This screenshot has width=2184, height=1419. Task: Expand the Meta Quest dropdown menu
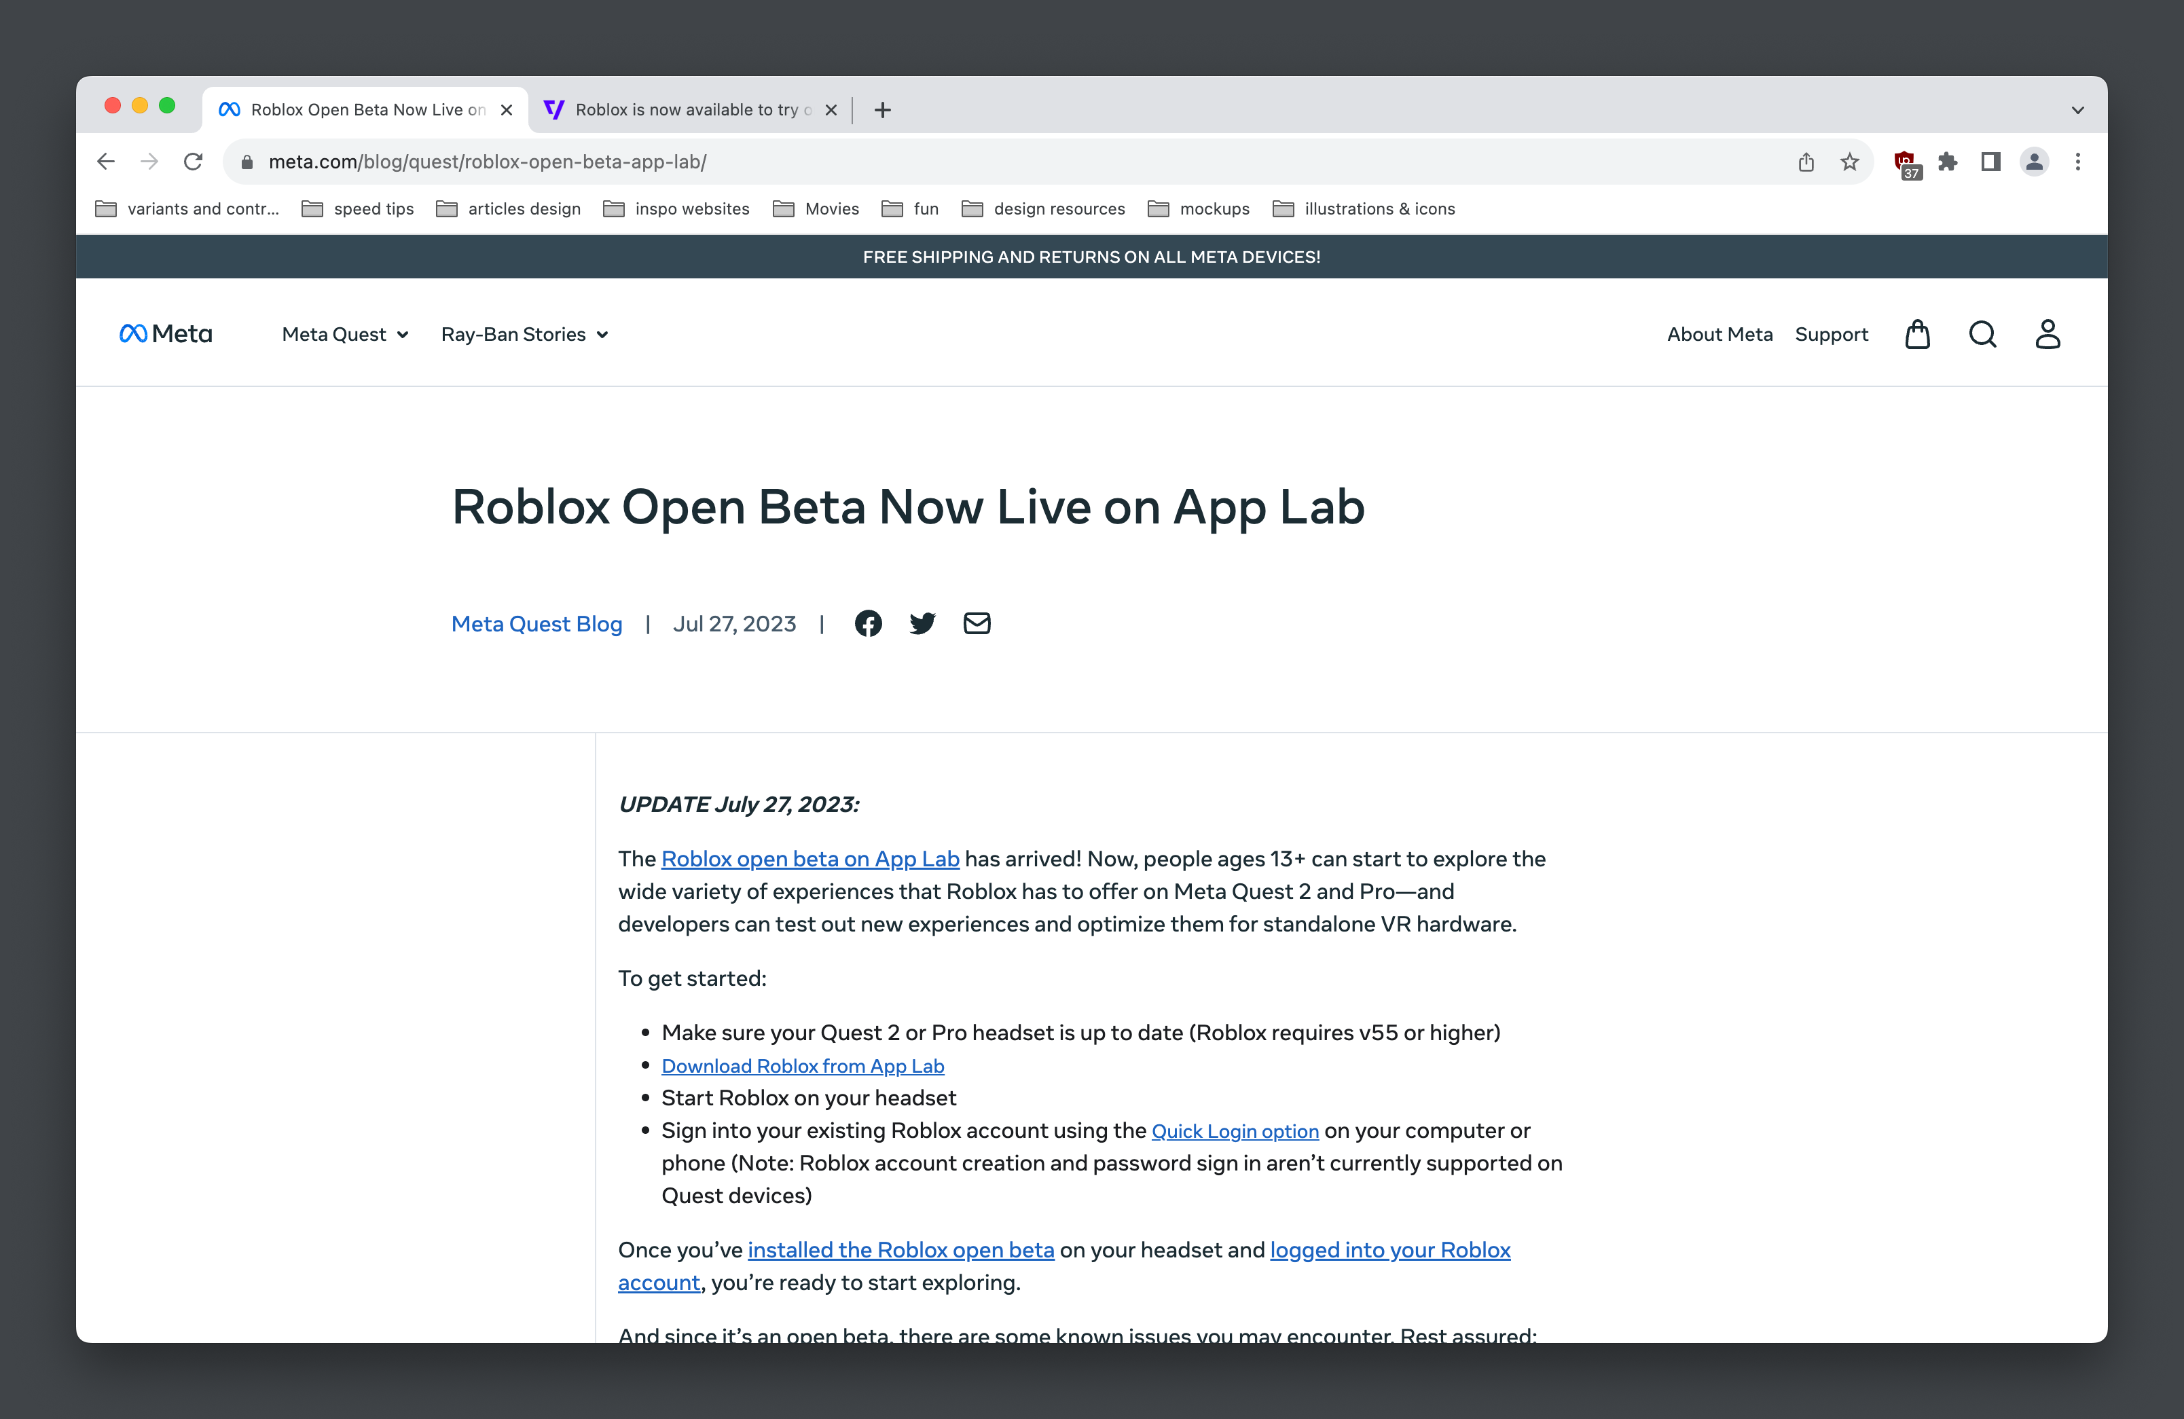[x=345, y=335]
